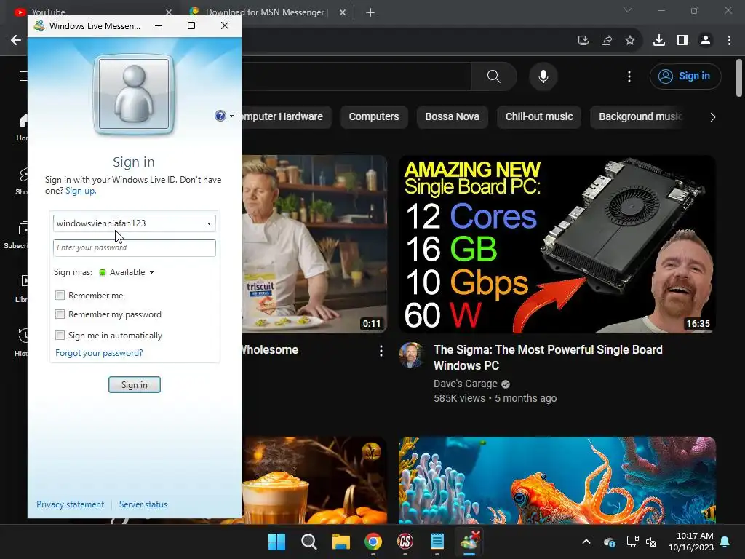745x559 pixels.
Task: Open a new Chrome tab
Action: (x=370, y=12)
